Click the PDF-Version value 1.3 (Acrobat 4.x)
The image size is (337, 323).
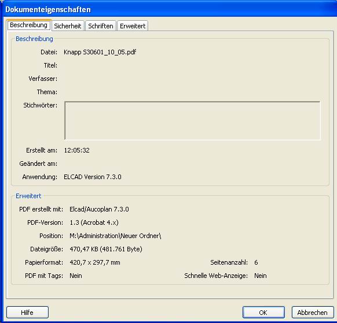pyautogui.click(x=94, y=222)
